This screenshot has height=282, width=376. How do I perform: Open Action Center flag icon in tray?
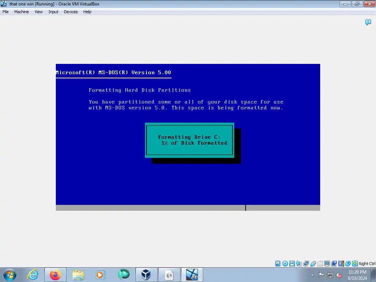click(x=321, y=275)
